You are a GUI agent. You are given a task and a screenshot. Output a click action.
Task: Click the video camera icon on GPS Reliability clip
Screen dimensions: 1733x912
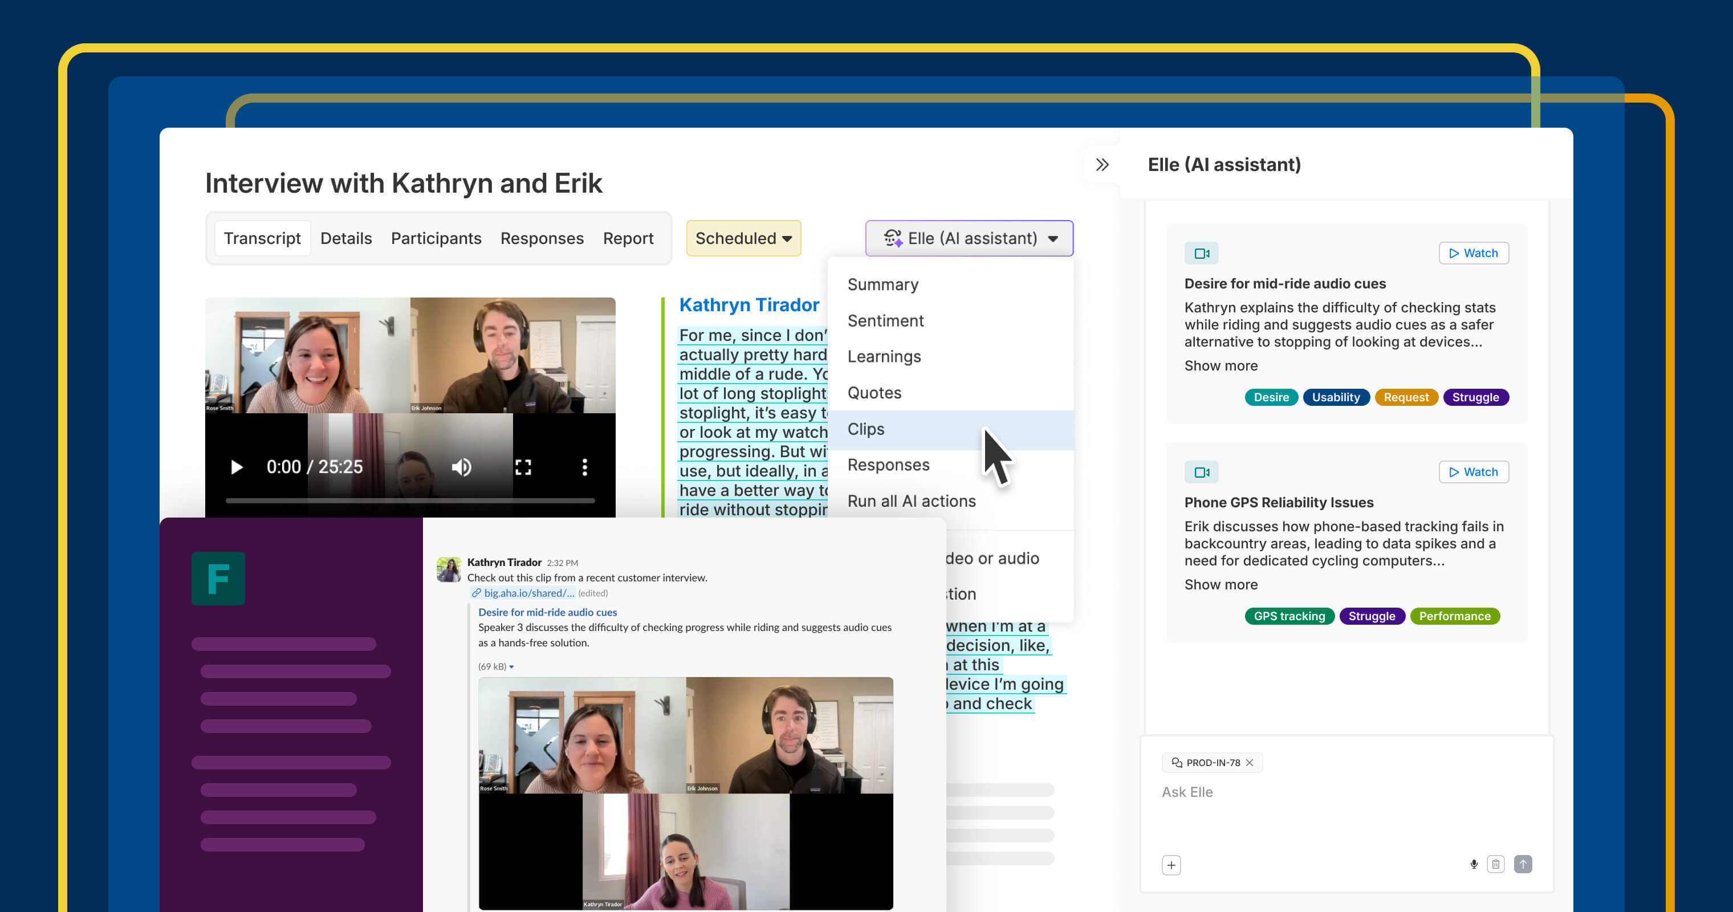[1202, 472]
